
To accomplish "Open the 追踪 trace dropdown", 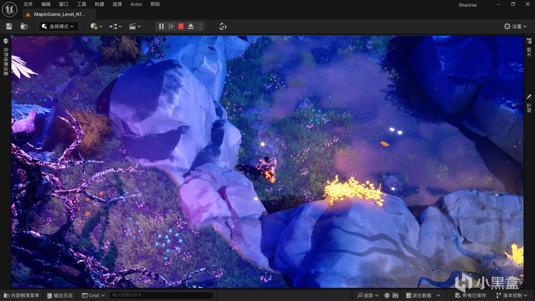I will click(x=368, y=296).
